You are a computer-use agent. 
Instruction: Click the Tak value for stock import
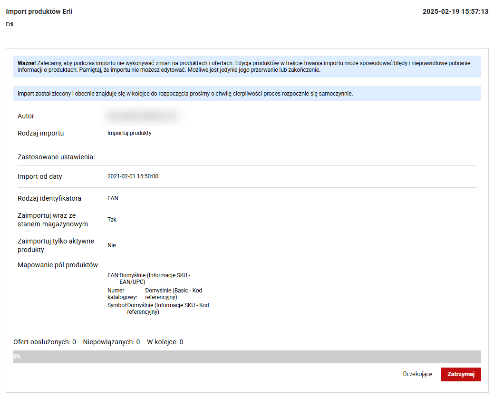pos(112,220)
